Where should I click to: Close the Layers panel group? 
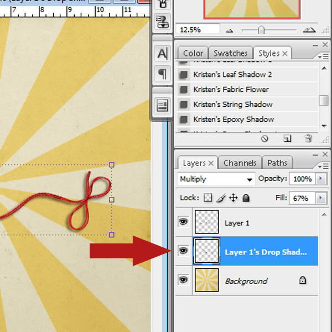click(325, 154)
